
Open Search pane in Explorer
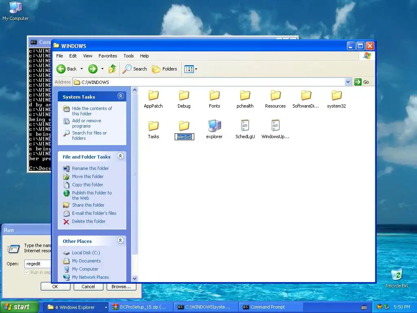click(x=134, y=69)
